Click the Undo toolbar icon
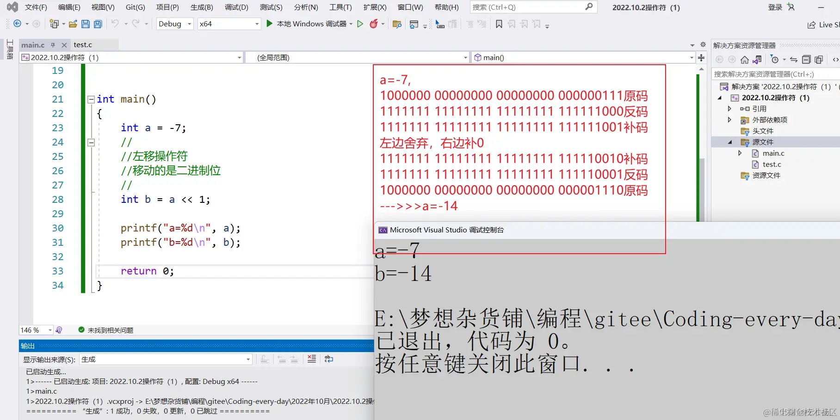The height and width of the screenshot is (420, 840). click(x=115, y=24)
